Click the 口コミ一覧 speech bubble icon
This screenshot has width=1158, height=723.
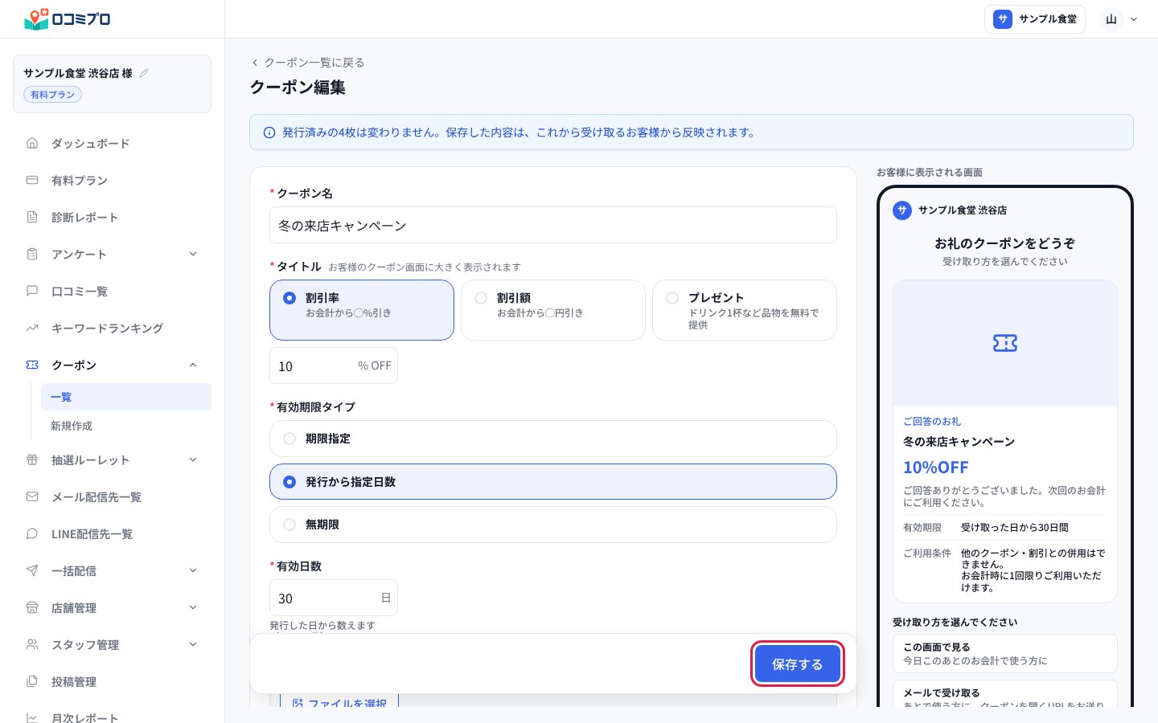[32, 291]
